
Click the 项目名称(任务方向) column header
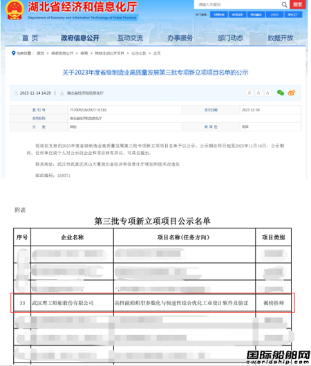[x=185, y=237]
